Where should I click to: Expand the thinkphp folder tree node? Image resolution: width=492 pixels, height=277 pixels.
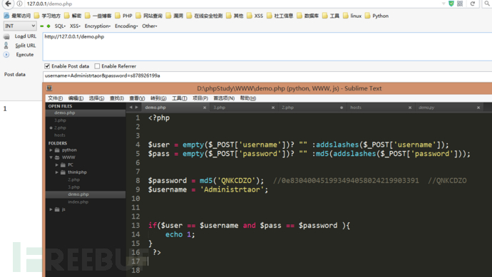(57, 172)
